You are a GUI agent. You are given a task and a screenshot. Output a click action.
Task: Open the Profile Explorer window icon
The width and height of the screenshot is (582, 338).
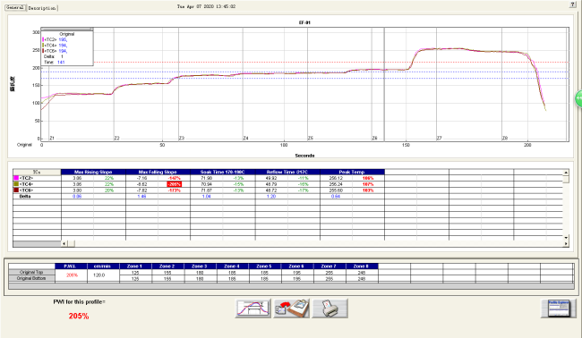558,308
